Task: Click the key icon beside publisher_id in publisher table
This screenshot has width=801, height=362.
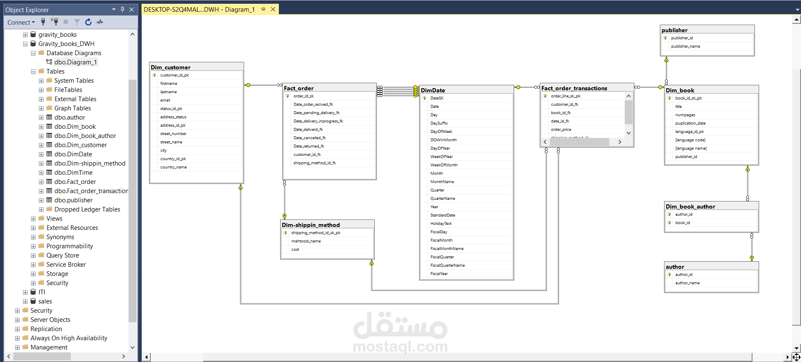Action: [x=665, y=38]
